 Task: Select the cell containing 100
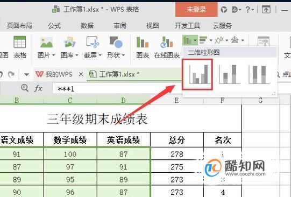70,154
